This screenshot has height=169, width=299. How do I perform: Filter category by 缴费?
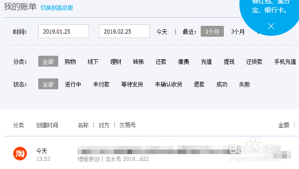point(184,62)
